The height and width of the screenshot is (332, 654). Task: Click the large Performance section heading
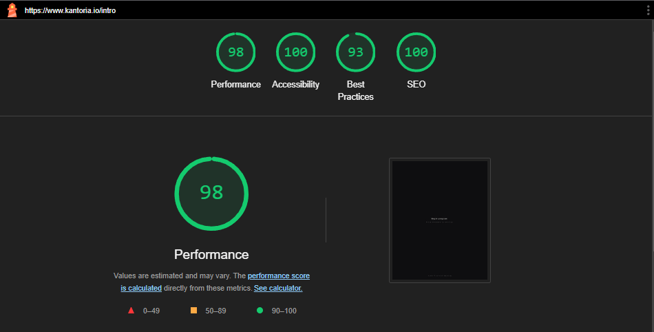click(211, 254)
